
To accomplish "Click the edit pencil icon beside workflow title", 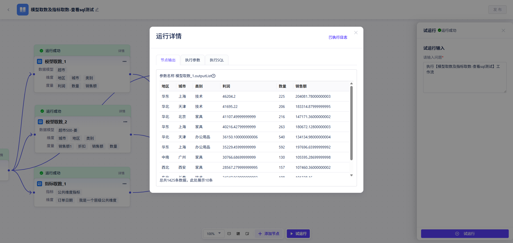I will tap(97, 10).
